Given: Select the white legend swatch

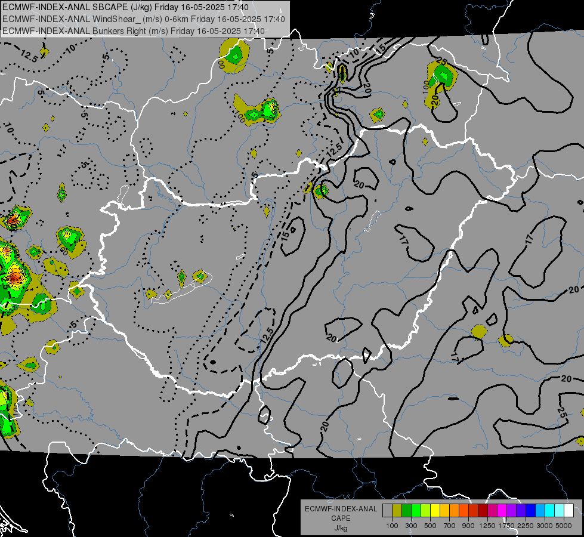Looking at the screenshot, I should (568, 510).
